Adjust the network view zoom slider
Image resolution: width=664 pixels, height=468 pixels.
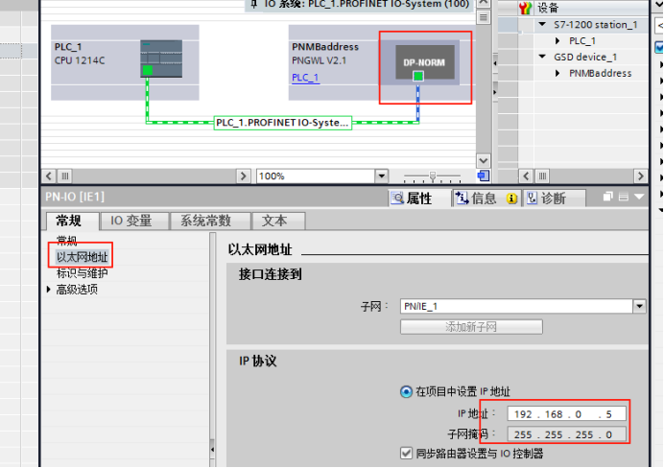coord(433,175)
